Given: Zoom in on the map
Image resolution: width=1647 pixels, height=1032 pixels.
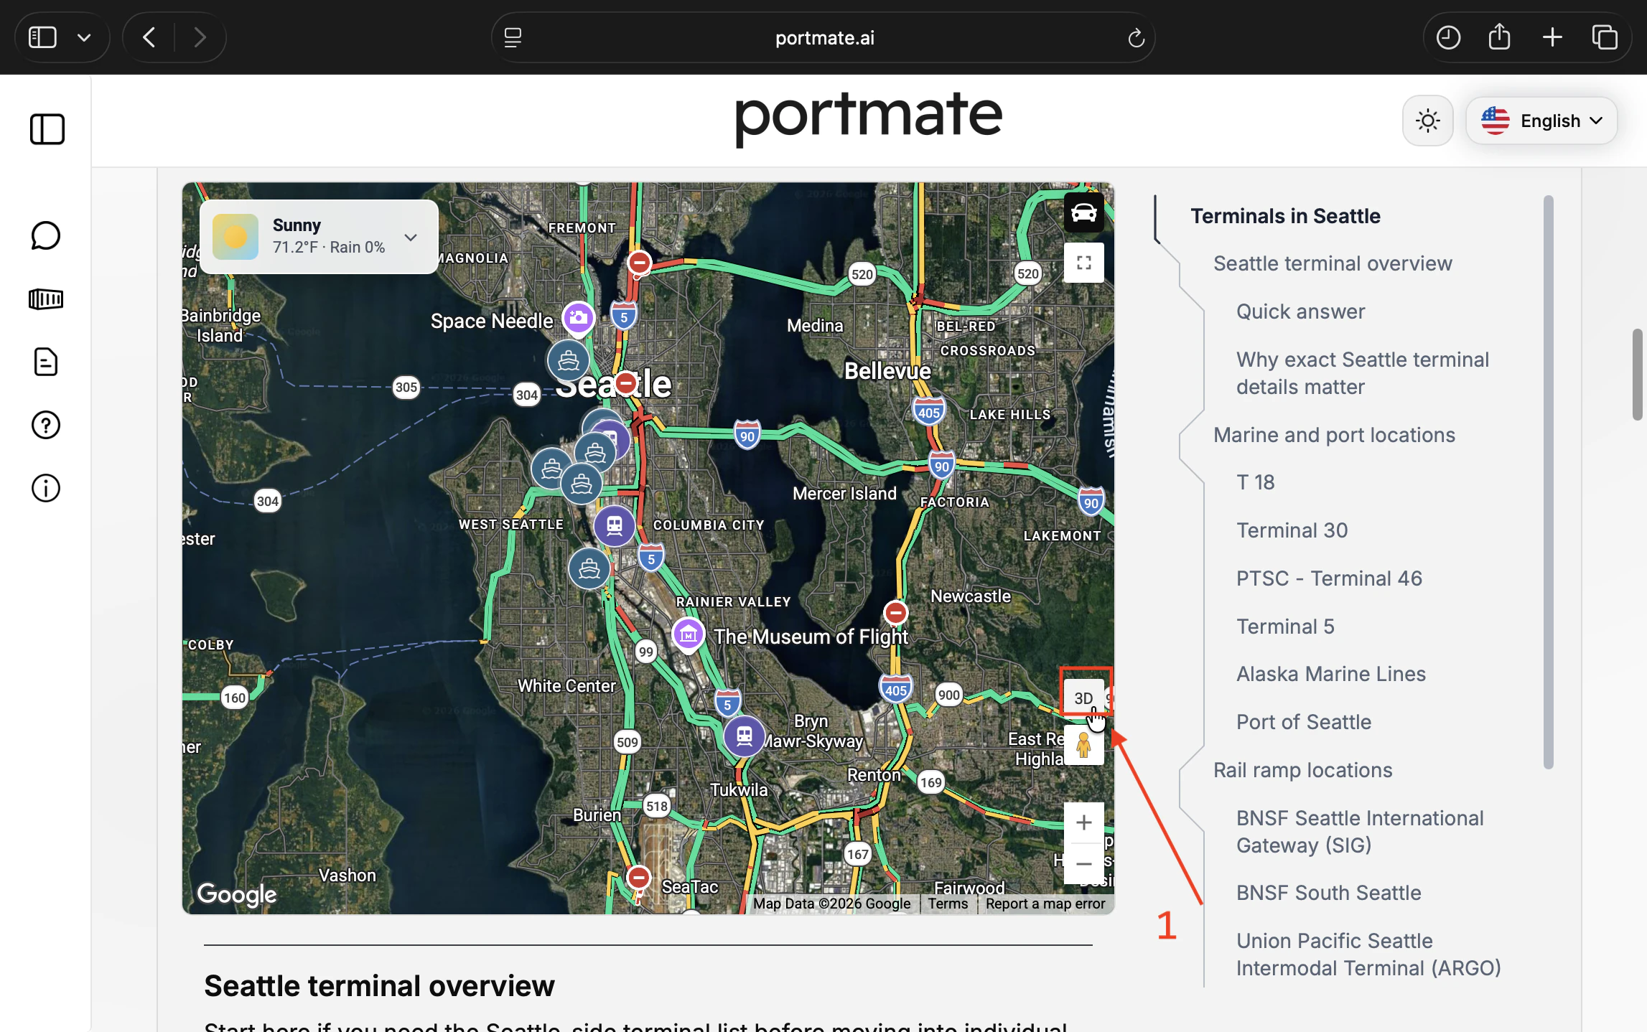Looking at the screenshot, I should [1083, 822].
